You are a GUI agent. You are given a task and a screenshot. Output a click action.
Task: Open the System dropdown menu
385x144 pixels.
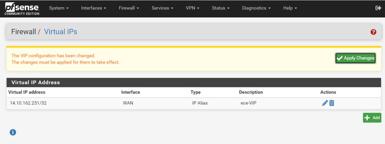pyautogui.click(x=59, y=8)
